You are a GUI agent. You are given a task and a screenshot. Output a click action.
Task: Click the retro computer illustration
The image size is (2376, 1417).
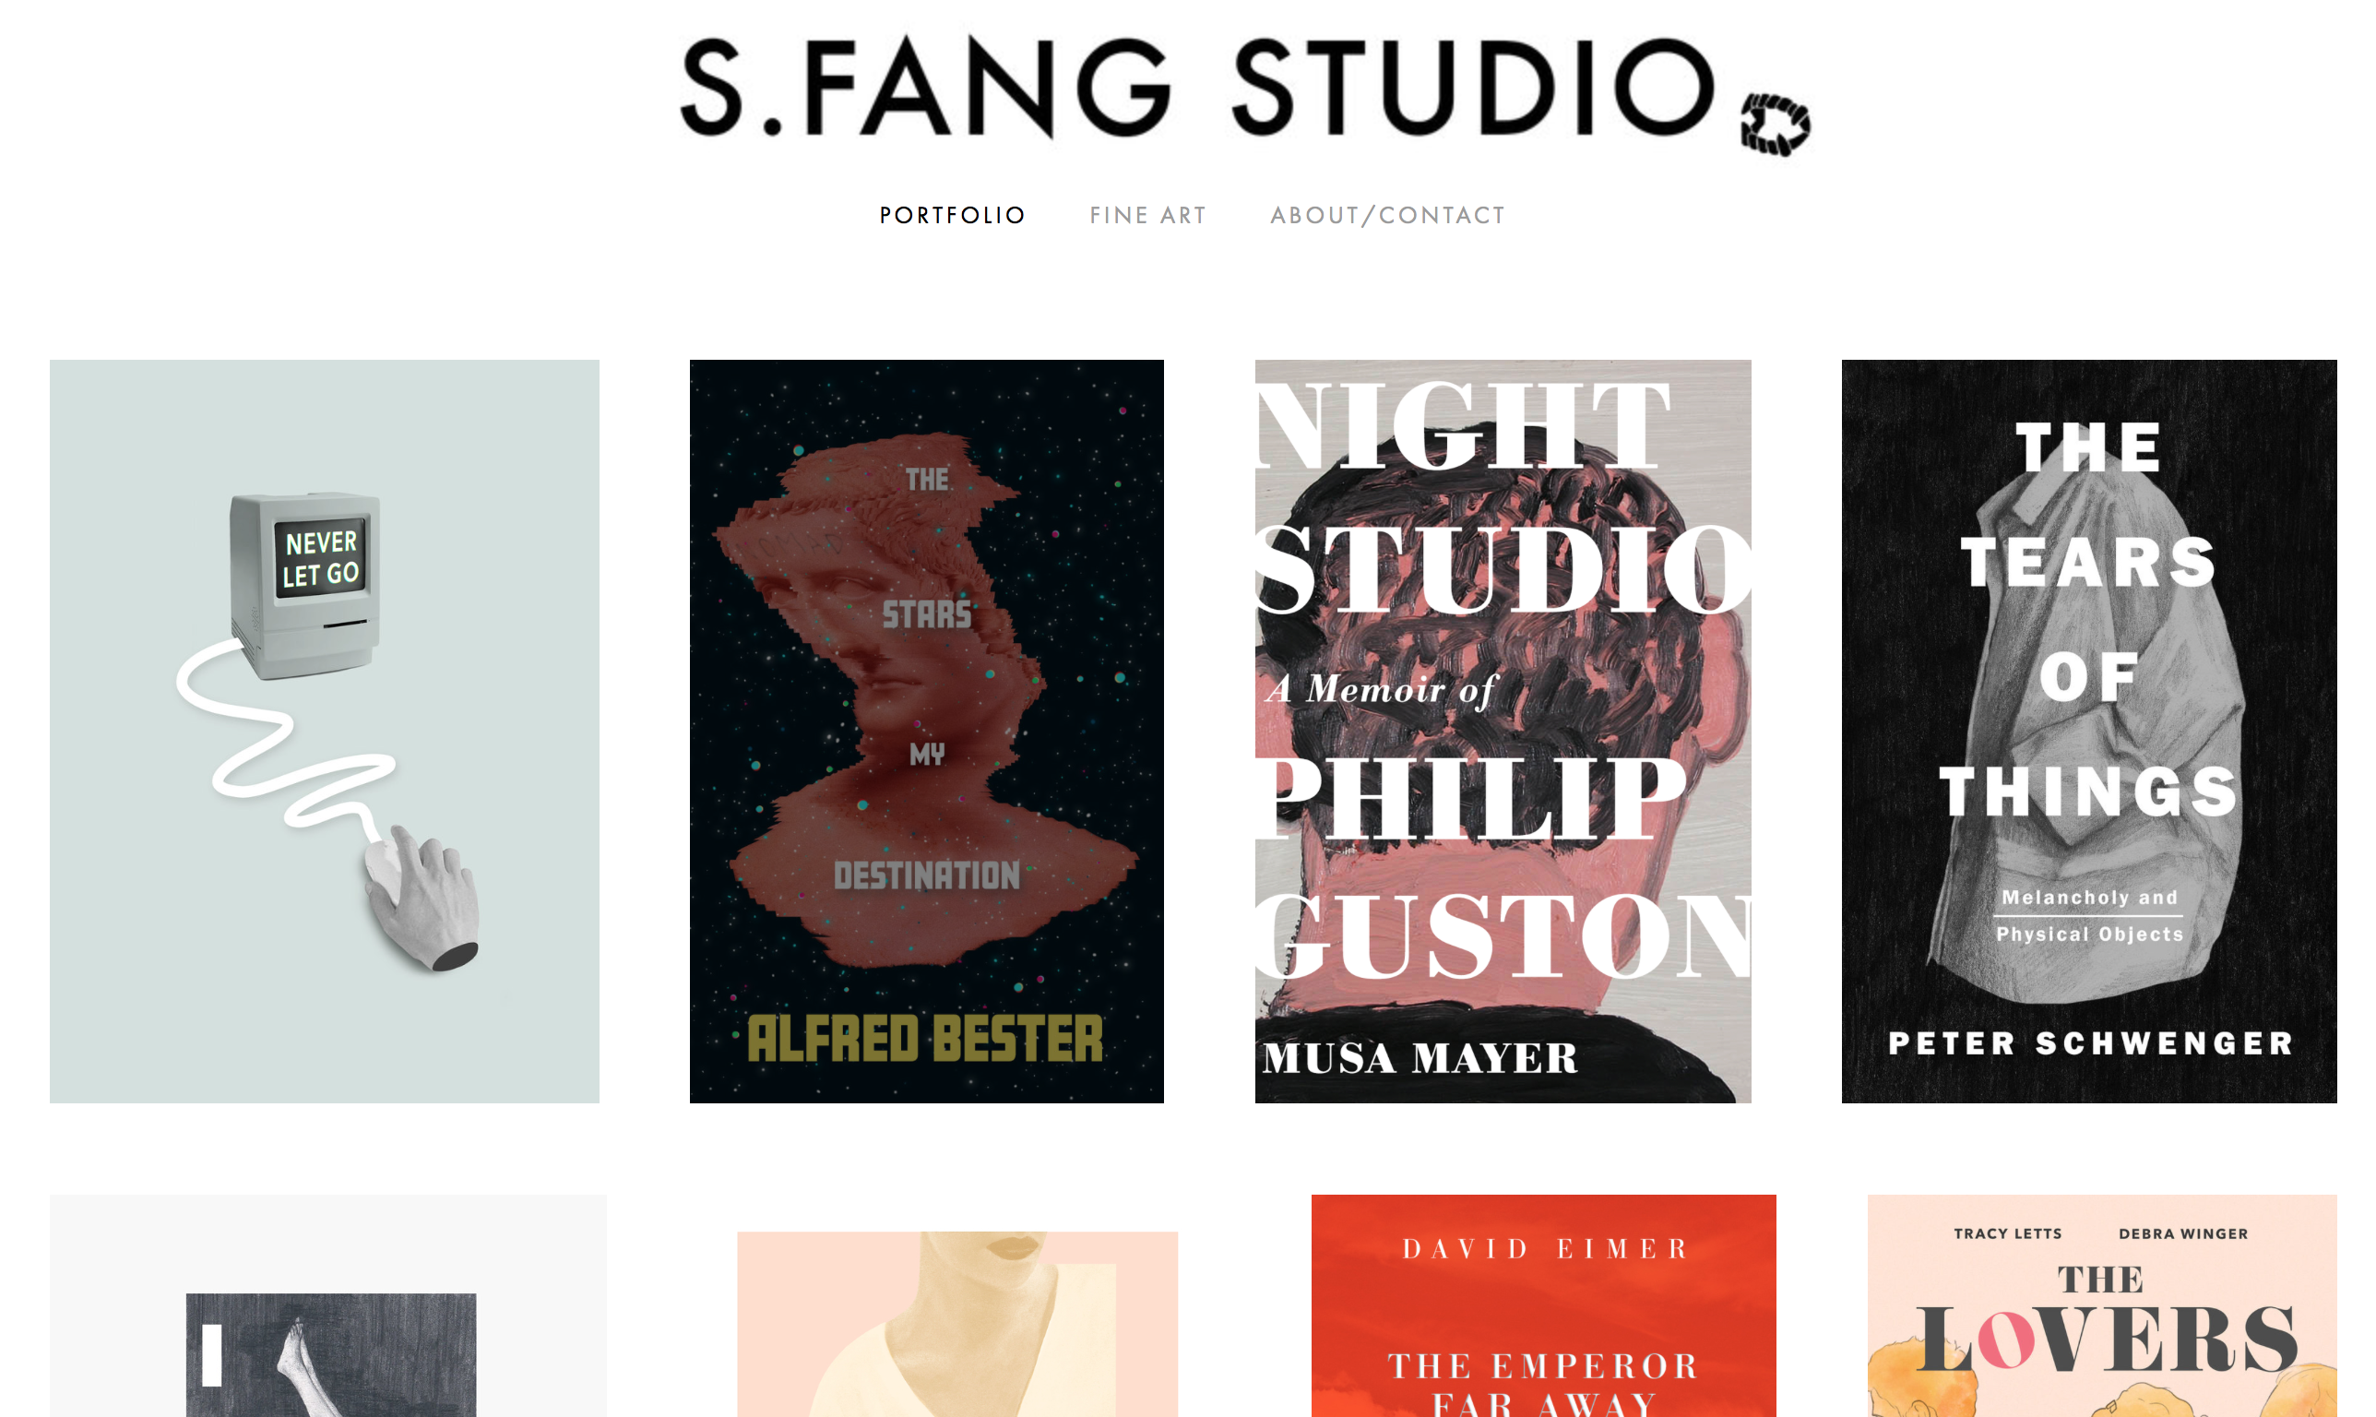tap(305, 585)
